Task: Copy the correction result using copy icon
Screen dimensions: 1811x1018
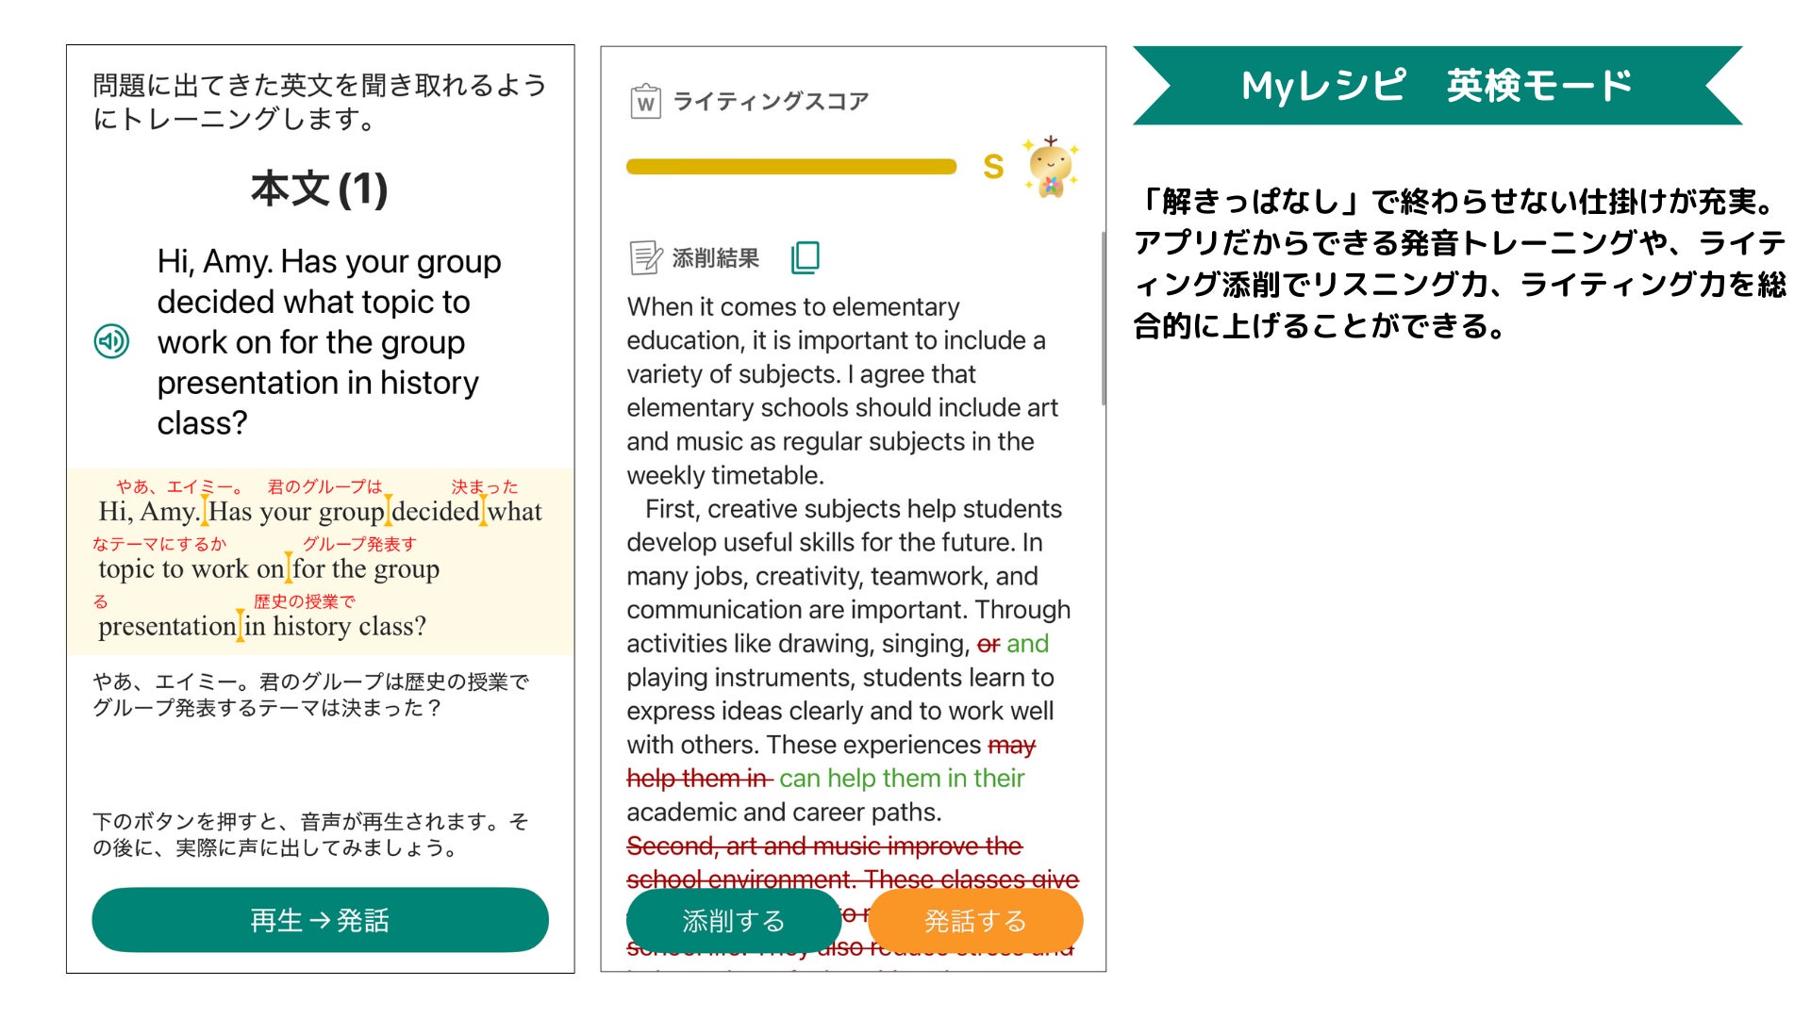Action: click(x=805, y=257)
